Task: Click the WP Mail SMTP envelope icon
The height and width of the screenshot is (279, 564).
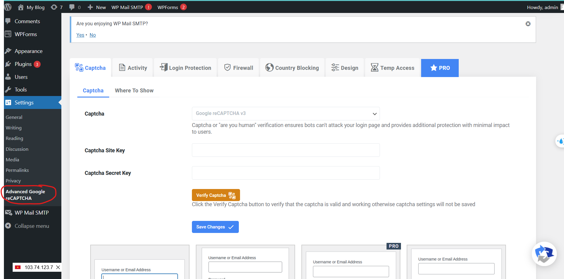Action: pyautogui.click(x=8, y=212)
